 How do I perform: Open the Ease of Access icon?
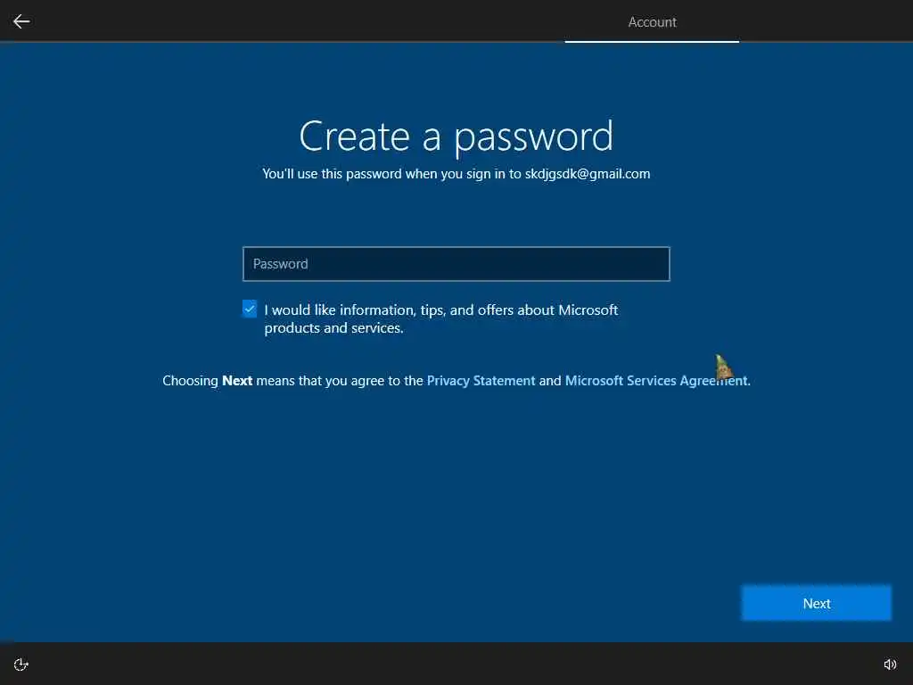pyautogui.click(x=21, y=664)
